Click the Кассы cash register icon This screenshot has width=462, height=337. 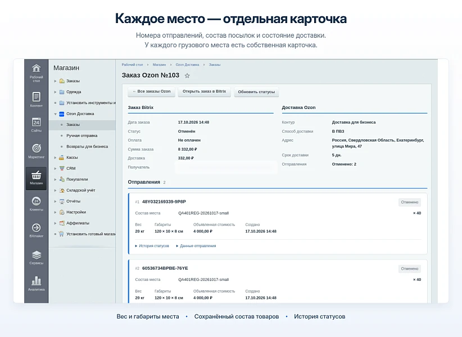[x=62, y=157]
